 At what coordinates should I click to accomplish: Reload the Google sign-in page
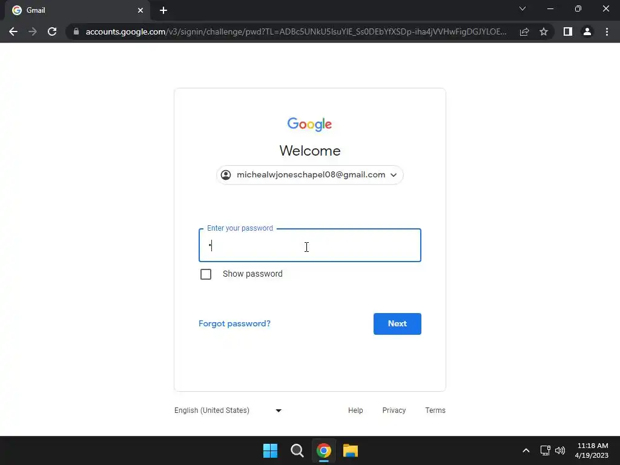pos(52,31)
